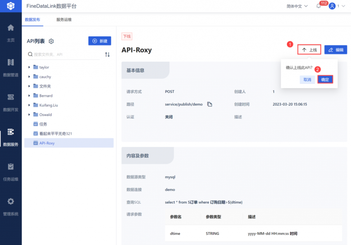Cancel the confirmation with 取消 button
The height and width of the screenshot is (245, 351).
click(x=307, y=80)
